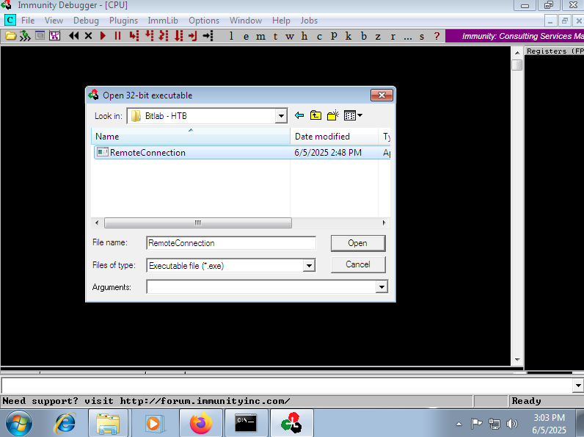Open Command Prompt from taskbar
584x437 pixels.
(x=246, y=423)
